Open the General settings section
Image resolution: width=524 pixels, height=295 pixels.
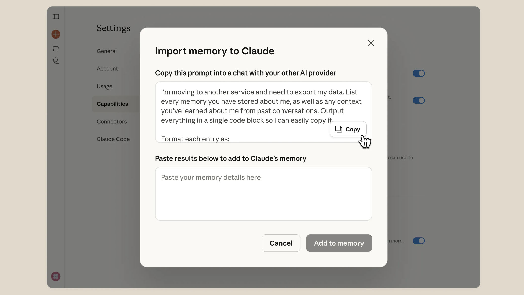pos(106,51)
